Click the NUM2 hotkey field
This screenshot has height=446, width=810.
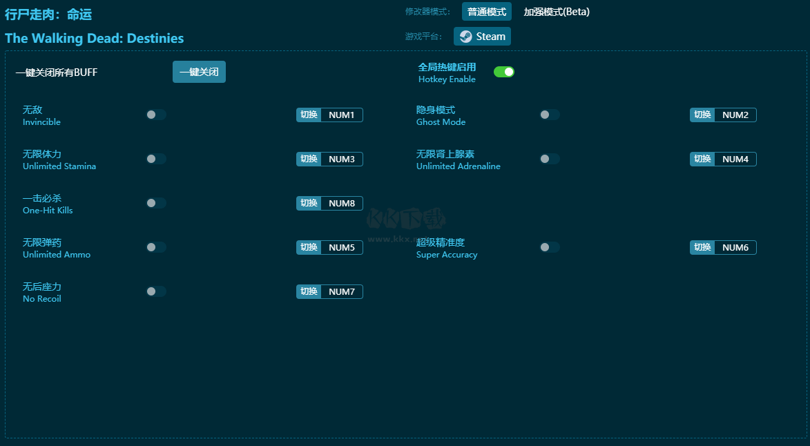coord(735,115)
